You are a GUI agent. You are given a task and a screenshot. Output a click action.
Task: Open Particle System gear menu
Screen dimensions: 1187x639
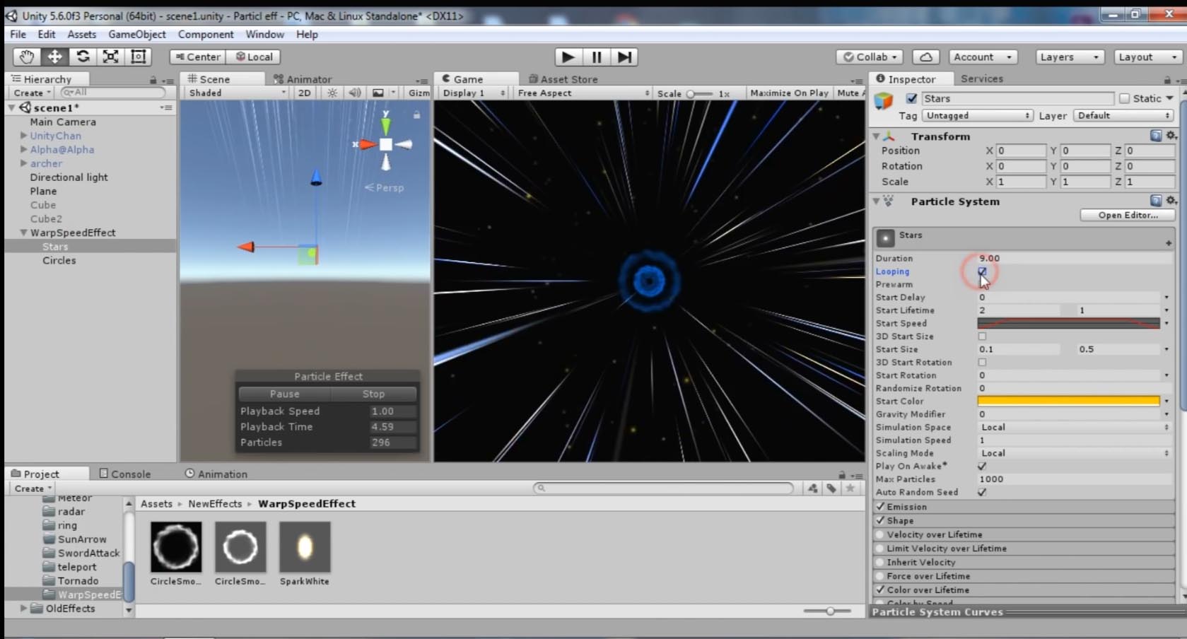click(x=1171, y=201)
